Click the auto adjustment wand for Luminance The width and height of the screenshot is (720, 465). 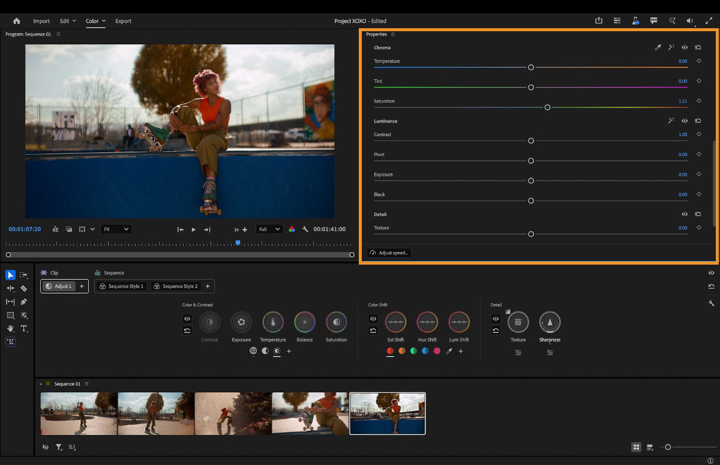pos(671,121)
